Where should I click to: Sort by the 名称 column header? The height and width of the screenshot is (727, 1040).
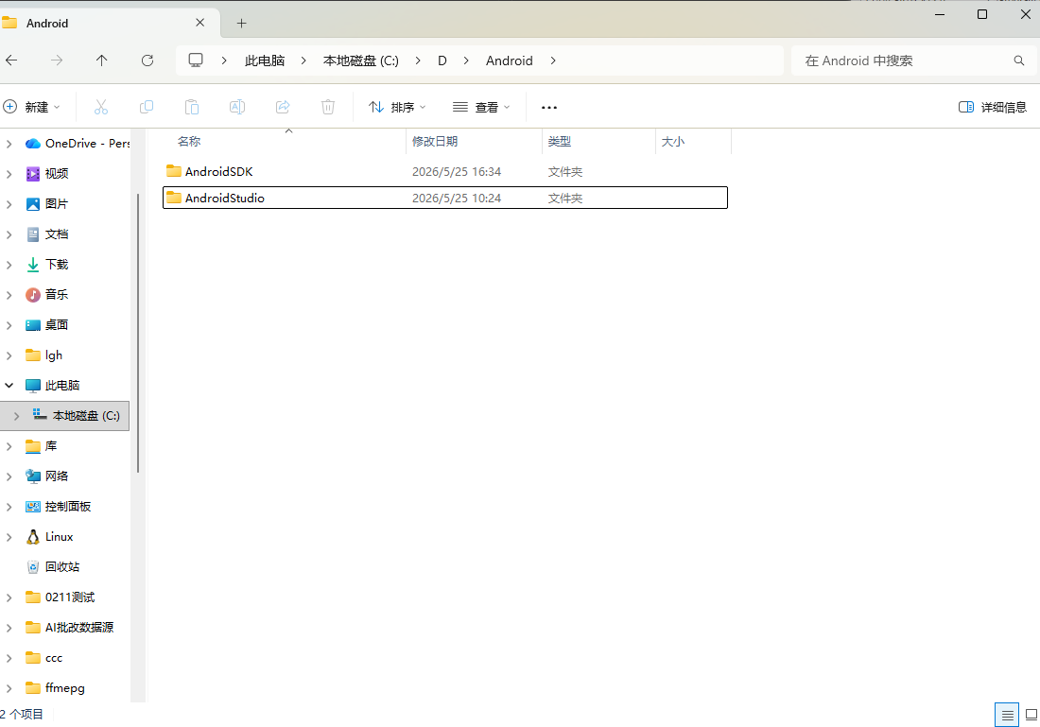pyautogui.click(x=189, y=141)
